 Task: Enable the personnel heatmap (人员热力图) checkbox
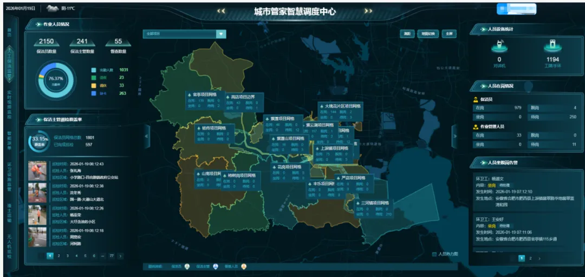(x=434, y=254)
